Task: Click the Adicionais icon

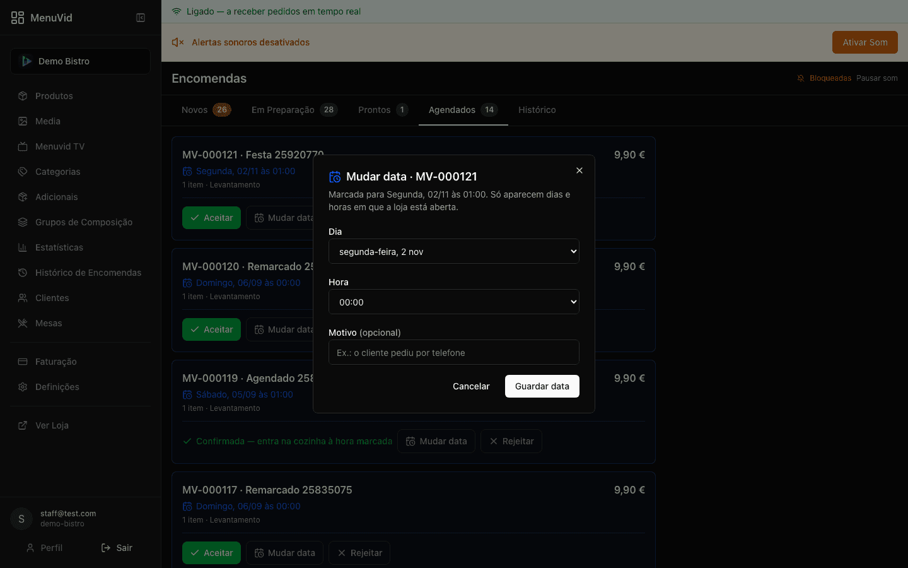Action: 23,197
